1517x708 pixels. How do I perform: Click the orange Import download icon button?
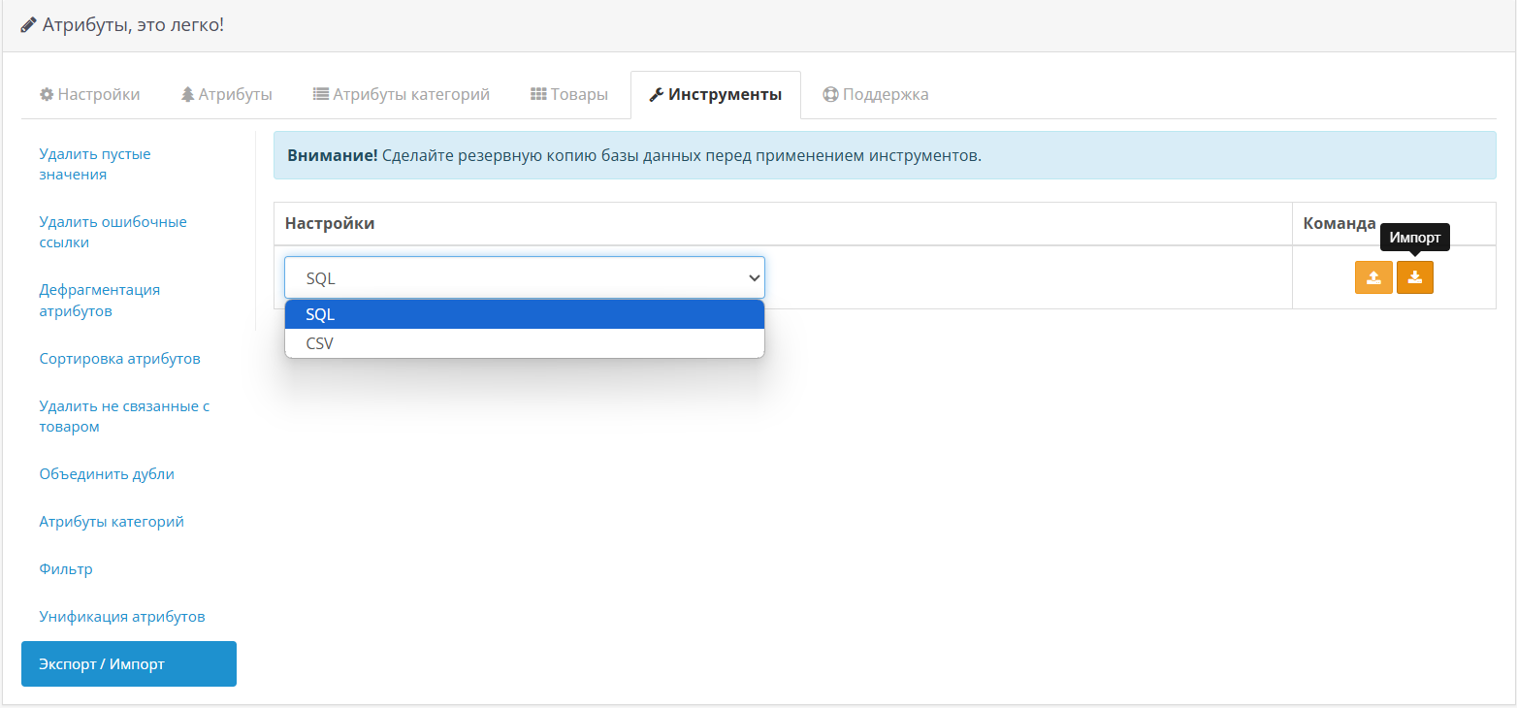pos(1415,277)
